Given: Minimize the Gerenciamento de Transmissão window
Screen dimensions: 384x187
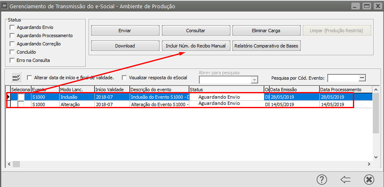Looking at the screenshot, I should tap(355, 6).
